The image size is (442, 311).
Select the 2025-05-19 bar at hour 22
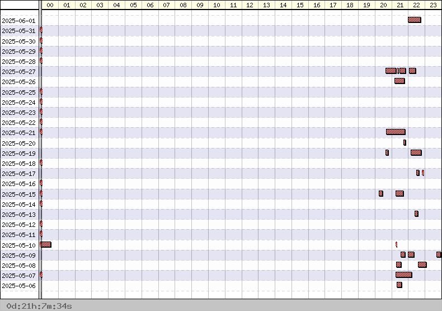pos(416,152)
